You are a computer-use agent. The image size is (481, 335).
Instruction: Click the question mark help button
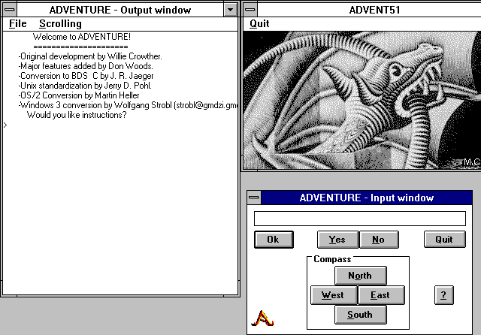[x=443, y=295]
